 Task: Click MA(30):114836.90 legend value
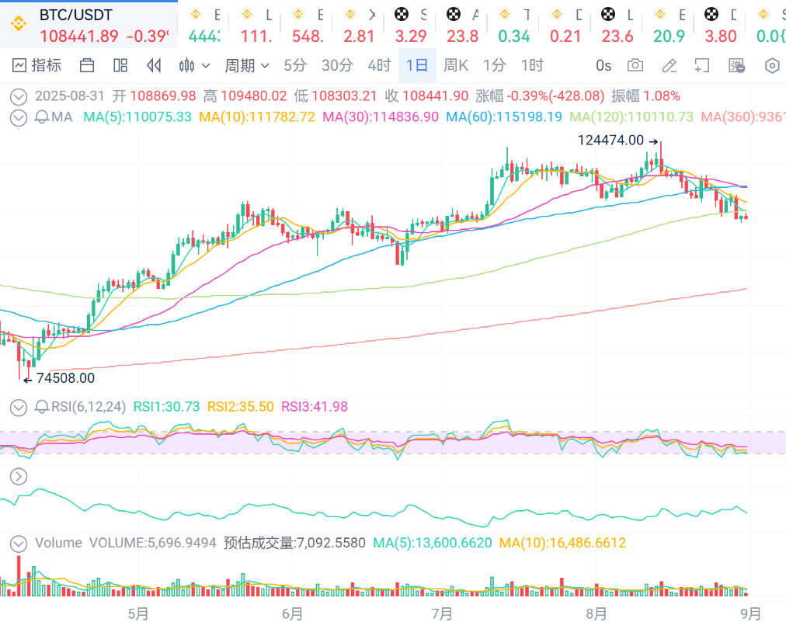pyautogui.click(x=381, y=117)
